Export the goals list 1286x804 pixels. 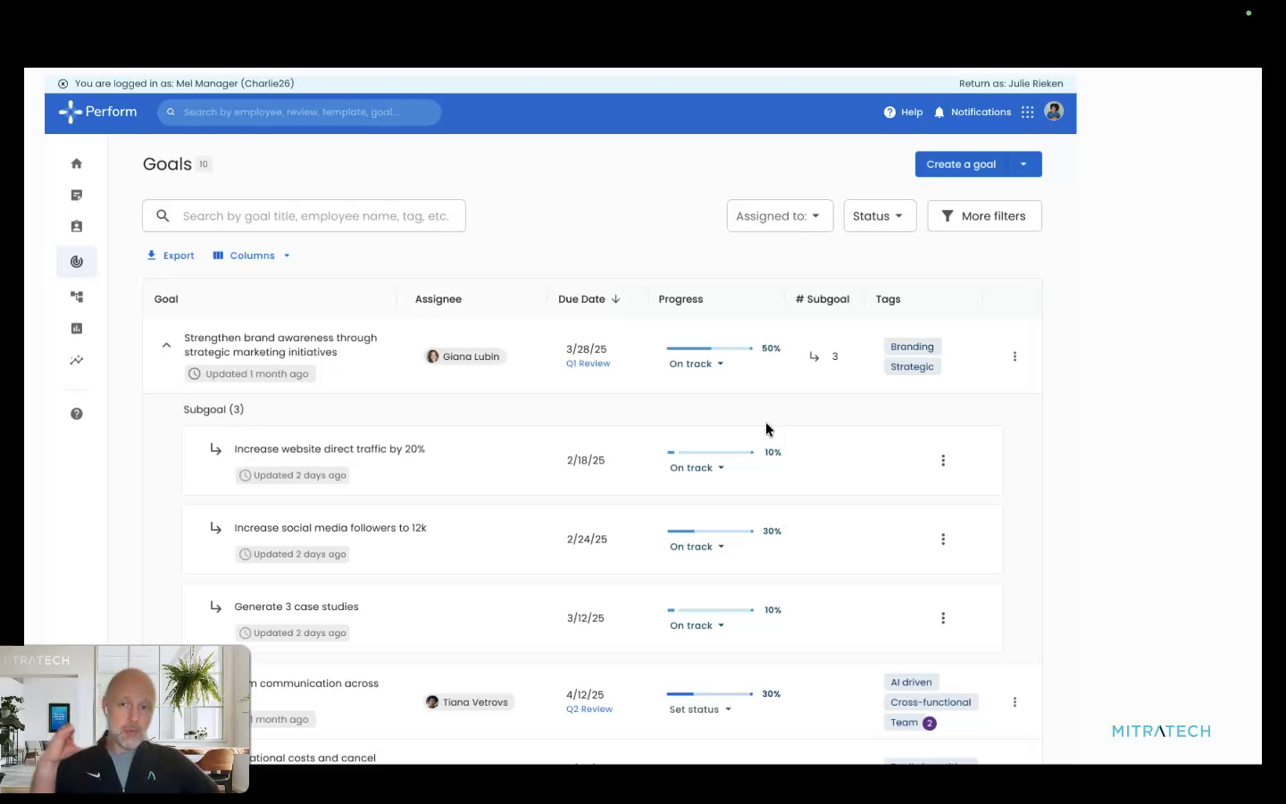(171, 255)
